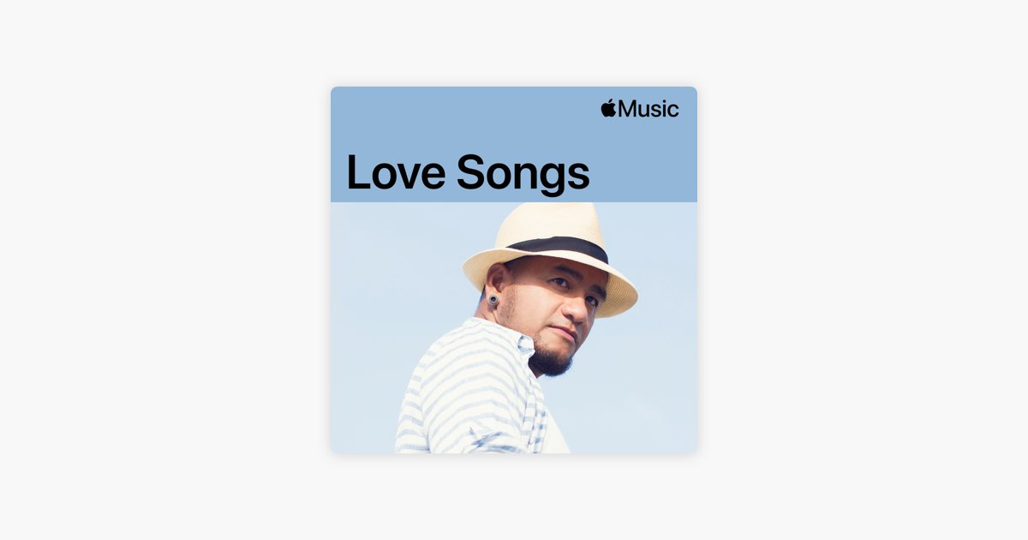Viewport: 1028px width, 540px height.
Task: Select the Love Songs playlist title
Action: [x=468, y=171]
